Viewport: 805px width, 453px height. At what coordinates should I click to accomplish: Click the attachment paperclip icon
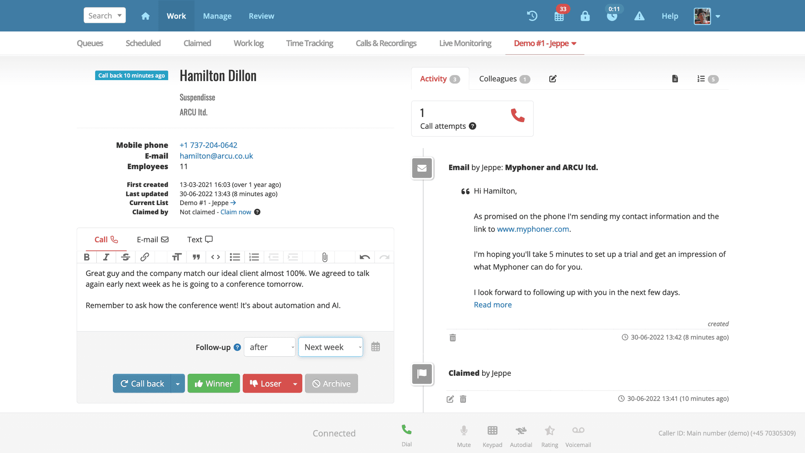click(x=325, y=257)
